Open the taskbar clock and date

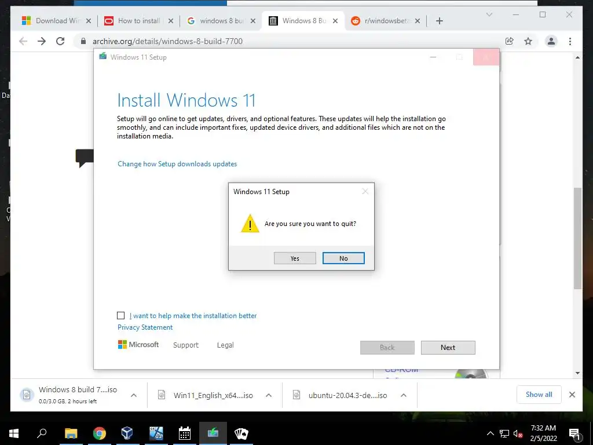543,433
